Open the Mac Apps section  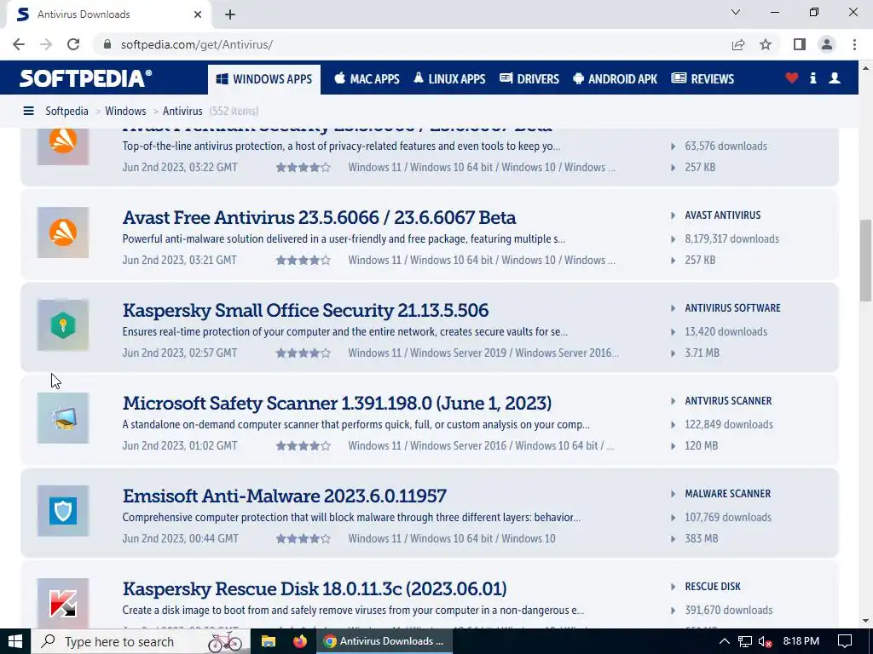pyautogui.click(x=367, y=79)
